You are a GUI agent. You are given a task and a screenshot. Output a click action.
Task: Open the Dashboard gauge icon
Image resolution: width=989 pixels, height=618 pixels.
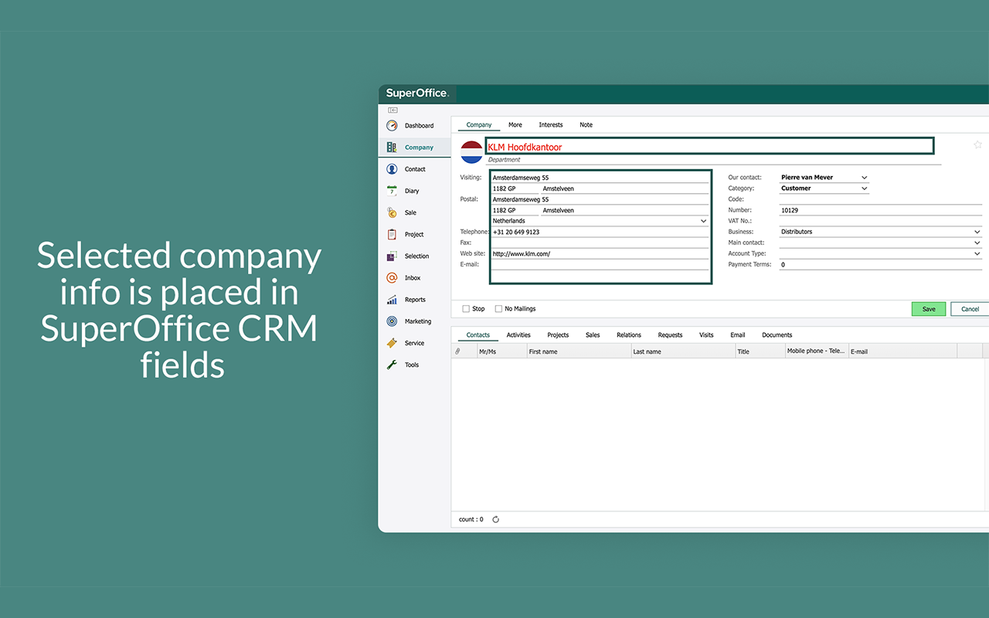tap(392, 125)
